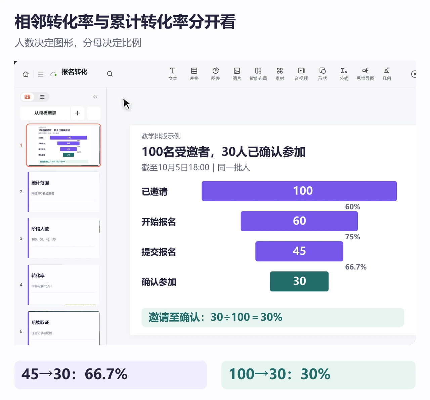Viewport: 430px width, 400px height.
Task: Open the 形状 shapes tool
Action: point(322,74)
